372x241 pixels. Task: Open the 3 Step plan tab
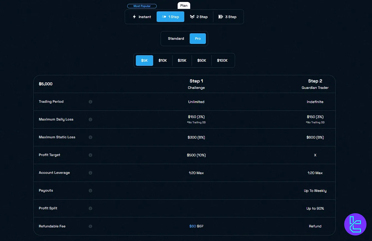(227, 17)
